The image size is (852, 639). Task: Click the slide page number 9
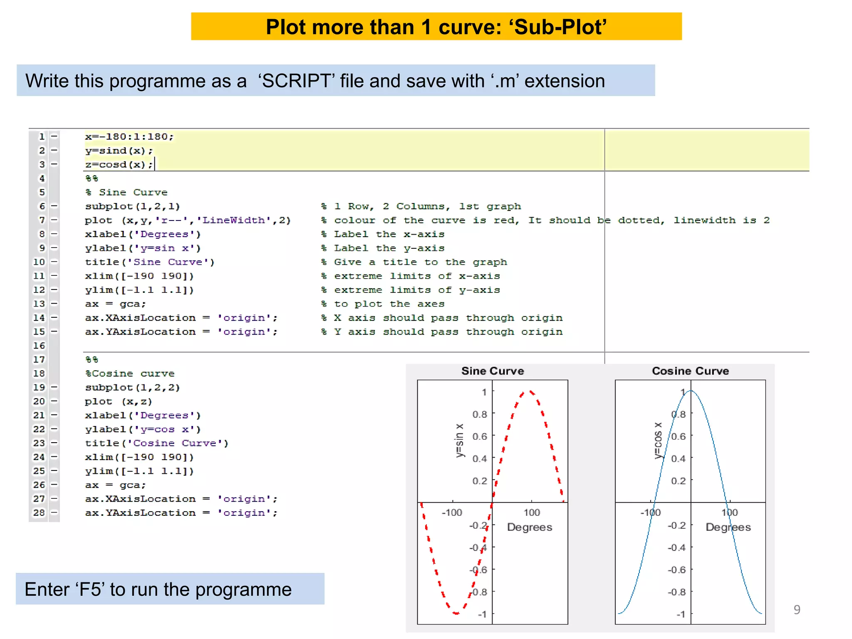(796, 609)
